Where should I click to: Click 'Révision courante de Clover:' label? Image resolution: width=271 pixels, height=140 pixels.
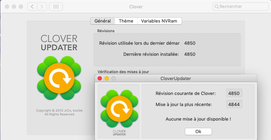click(x=186, y=94)
